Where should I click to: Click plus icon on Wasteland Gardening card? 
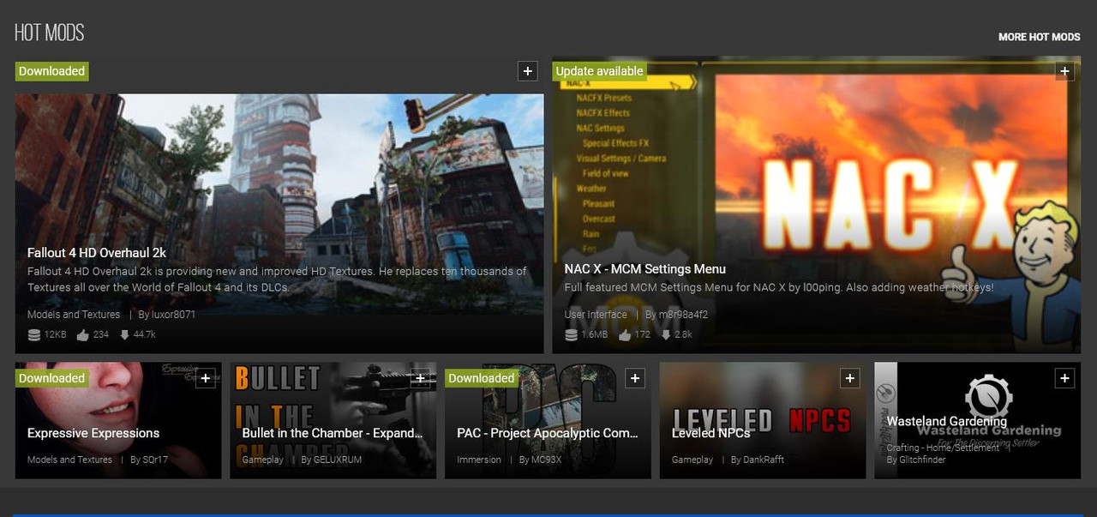(x=1064, y=378)
